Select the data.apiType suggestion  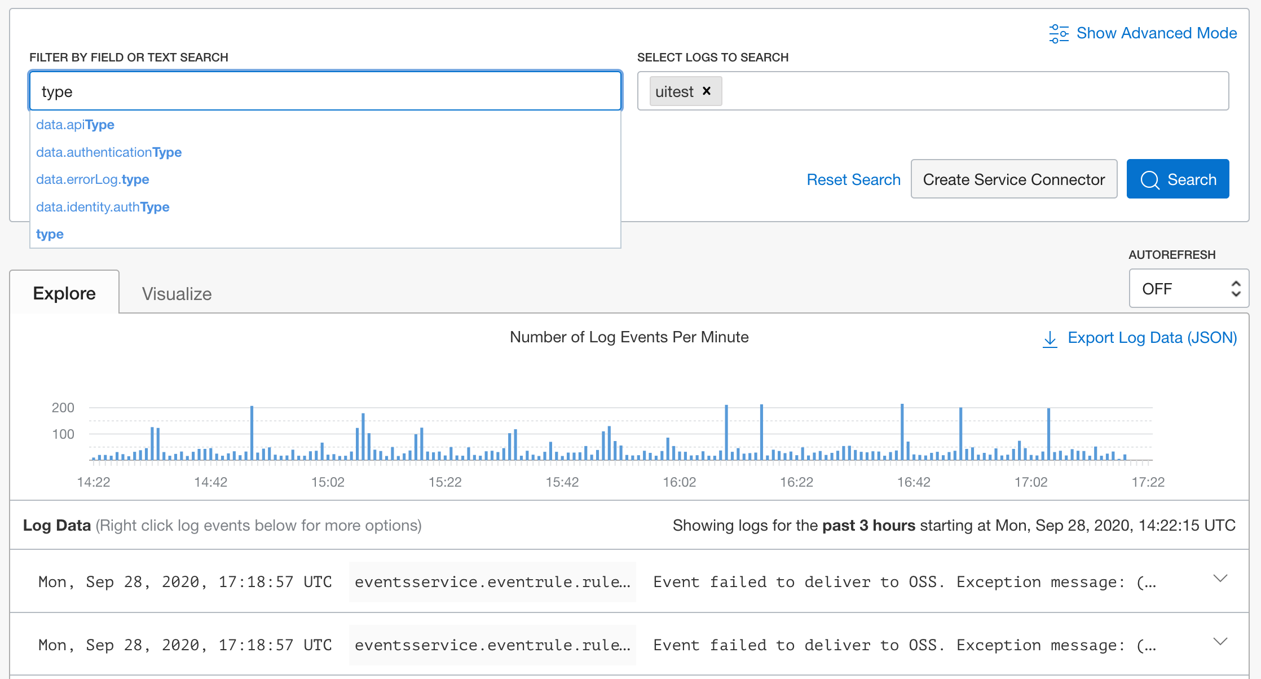tap(75, 125)
